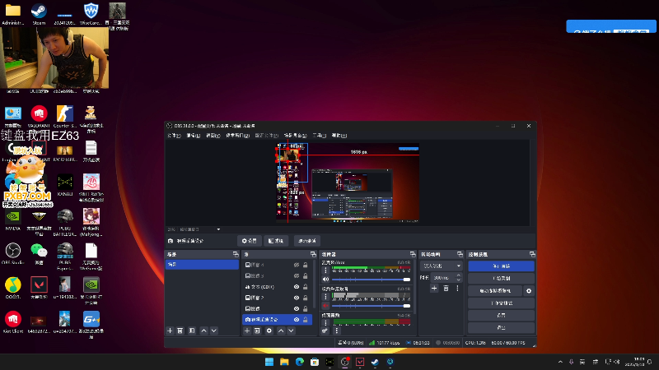Toggle lock on 图像 4 source

(306, 265)
